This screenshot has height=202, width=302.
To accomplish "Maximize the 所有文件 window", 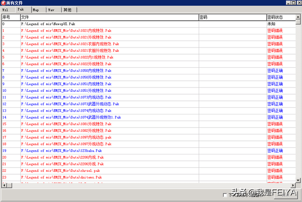I will 294,3.
